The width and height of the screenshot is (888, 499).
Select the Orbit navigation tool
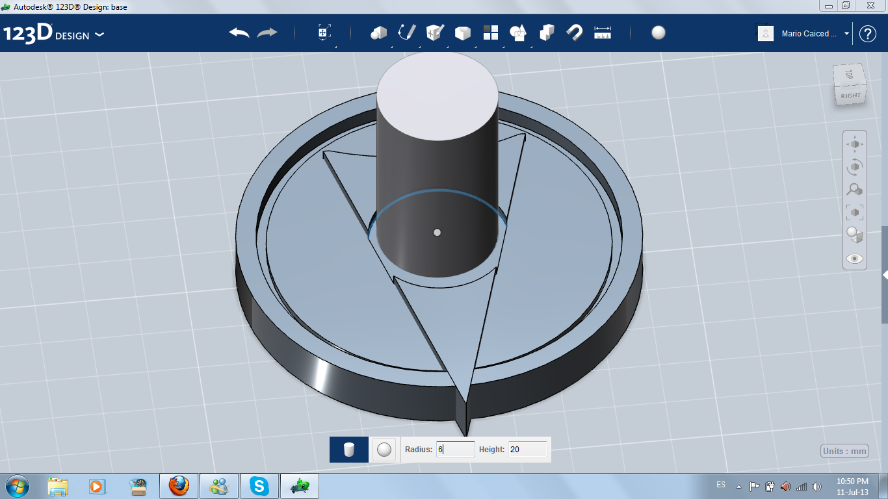tap(855, 167)
